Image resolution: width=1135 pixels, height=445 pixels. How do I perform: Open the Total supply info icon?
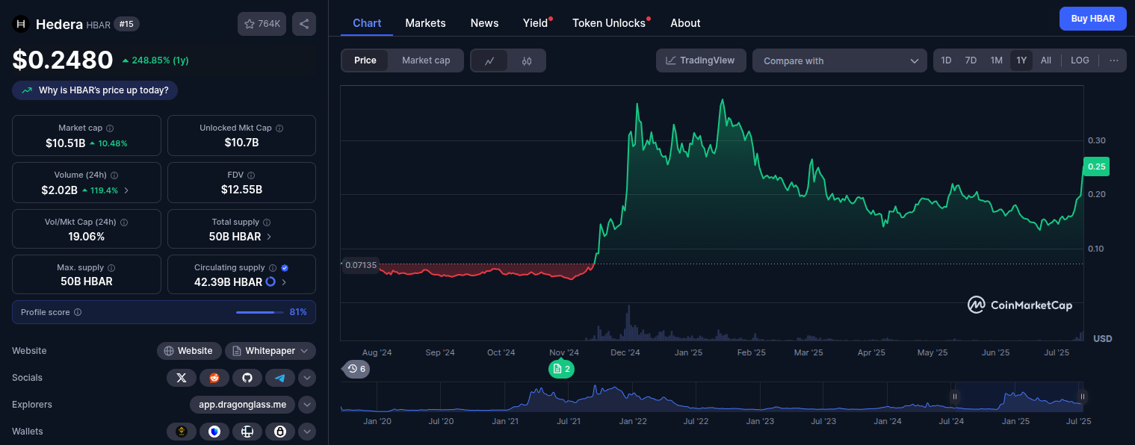(267, 222)
